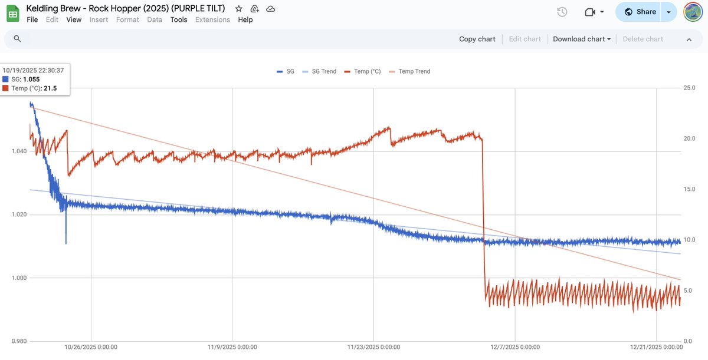
Task: Open the Google account avatar
Action: (693, 12)
